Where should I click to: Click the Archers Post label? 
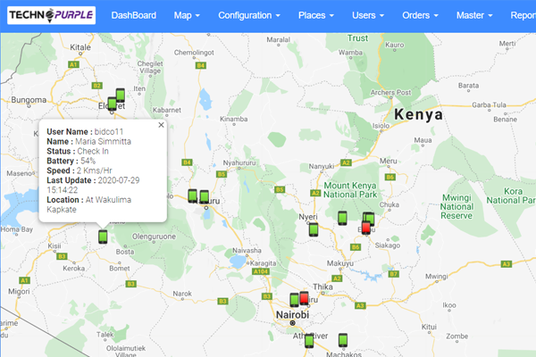[x=390, y=92]
